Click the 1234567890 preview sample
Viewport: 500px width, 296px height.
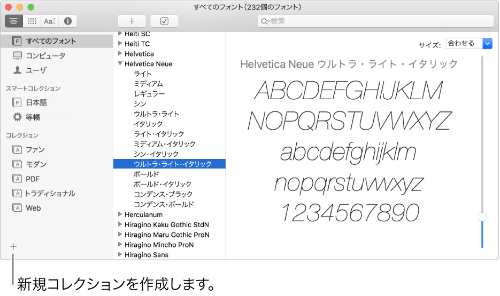(350, 213)
